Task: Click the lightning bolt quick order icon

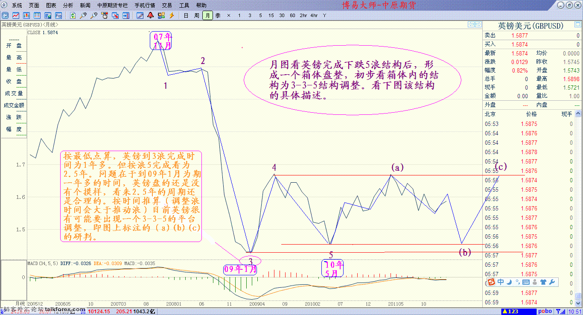Action: 172,15
